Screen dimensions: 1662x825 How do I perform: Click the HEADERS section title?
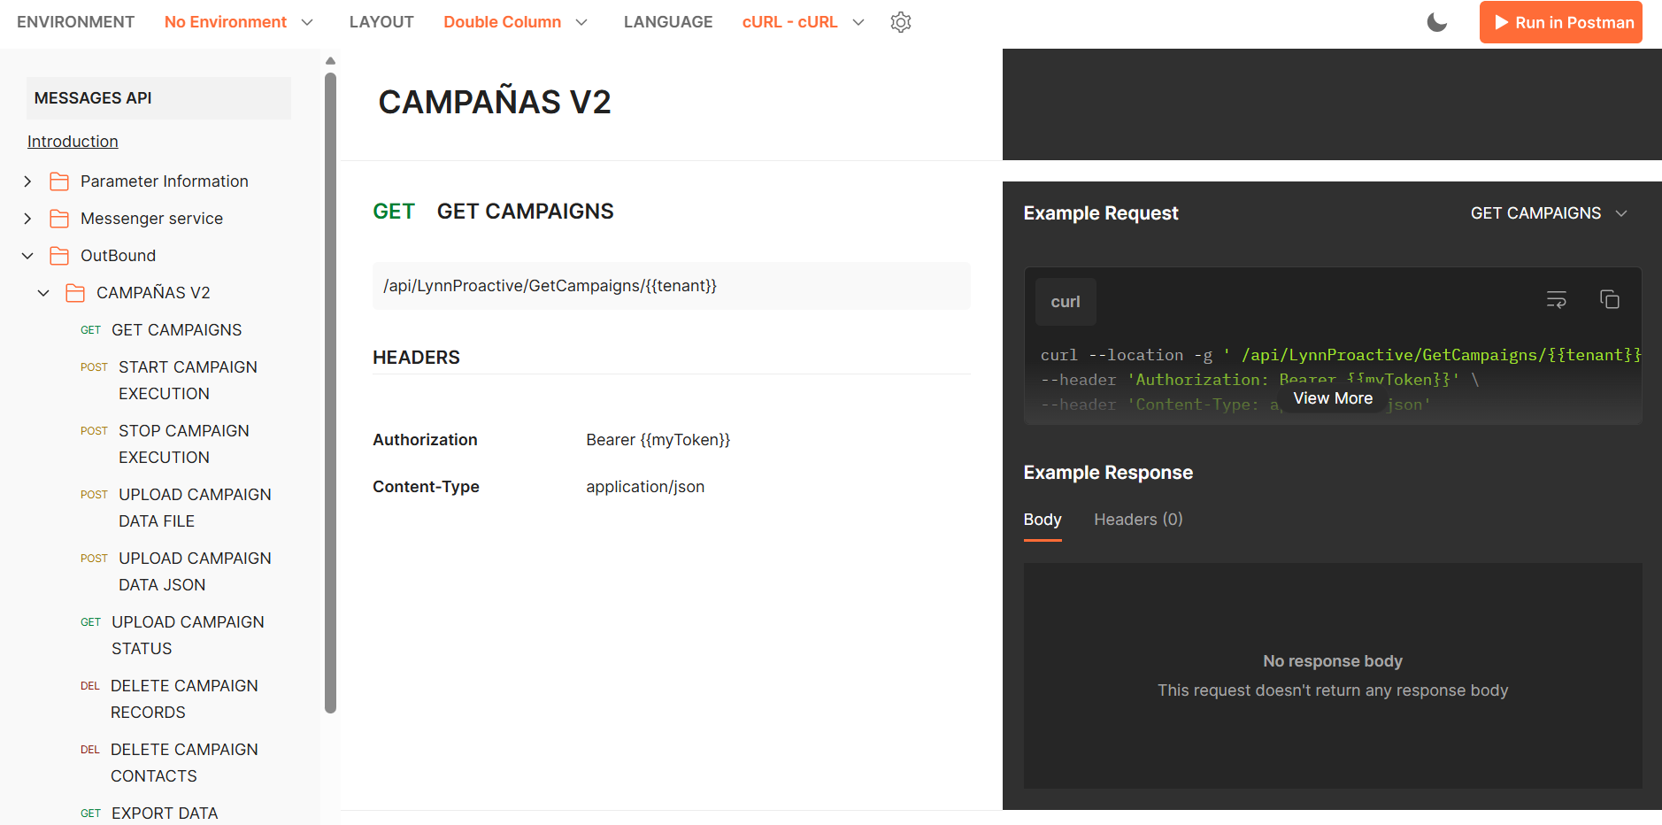416,358
